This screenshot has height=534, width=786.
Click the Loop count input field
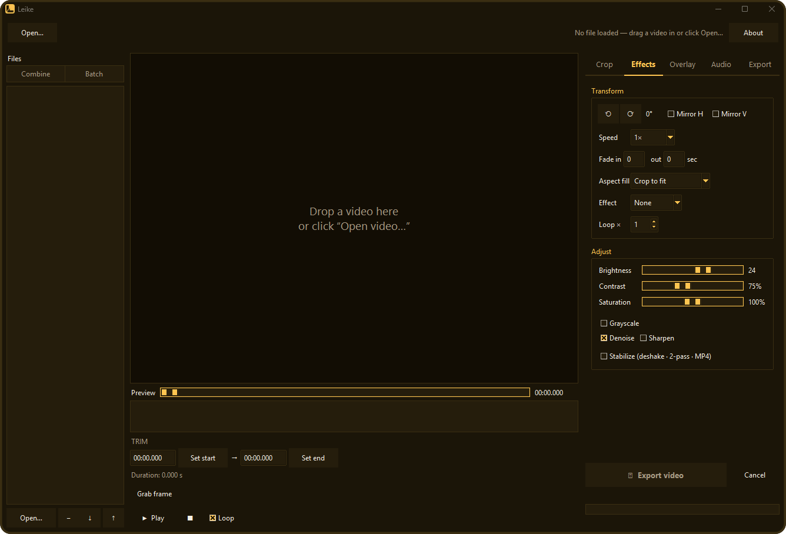coord(641,225)
